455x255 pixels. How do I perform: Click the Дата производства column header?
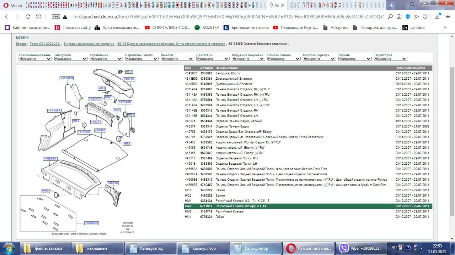click(410, 68)
